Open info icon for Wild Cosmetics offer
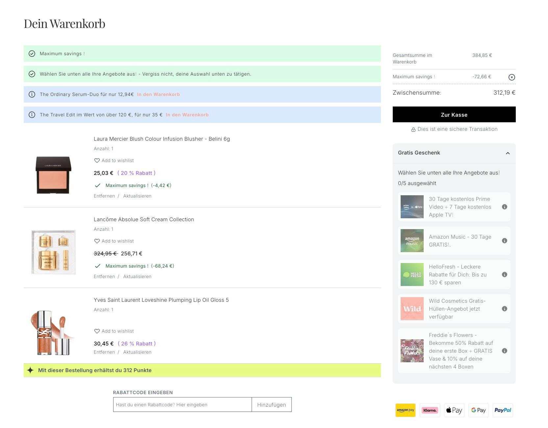This screenshot has height=428, width=548. coord(504,309)
